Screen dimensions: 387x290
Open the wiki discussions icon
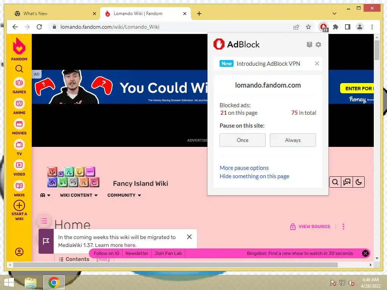pos(347,182)
